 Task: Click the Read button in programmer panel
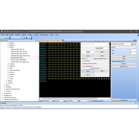pyautogui.click(x=124, y=56)
